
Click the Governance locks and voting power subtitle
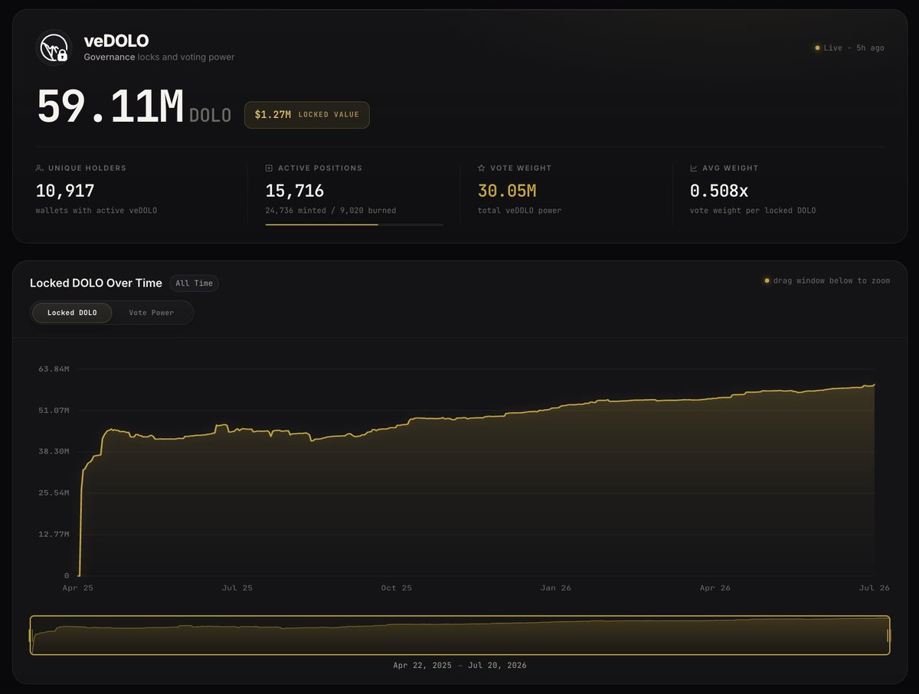pos(159,57)
